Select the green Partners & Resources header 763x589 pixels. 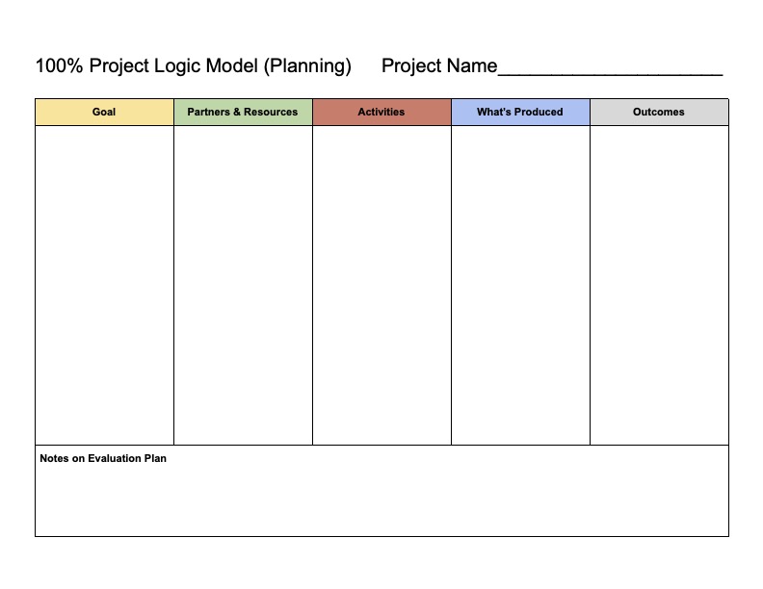[243, 112]
